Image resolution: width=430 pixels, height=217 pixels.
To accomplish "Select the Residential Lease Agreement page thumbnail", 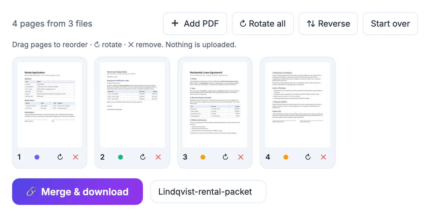I will [215, 105].
